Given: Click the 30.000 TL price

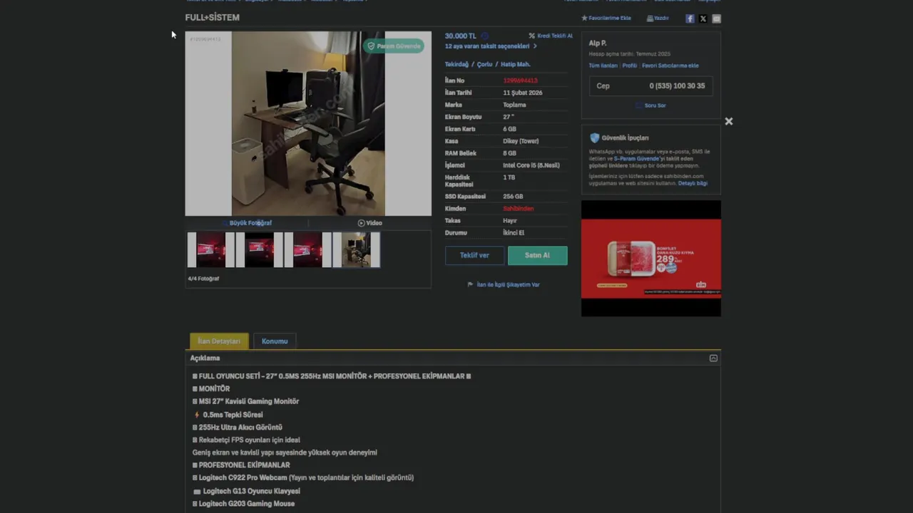Looking at the screenshot, I should tap(461, 36).
